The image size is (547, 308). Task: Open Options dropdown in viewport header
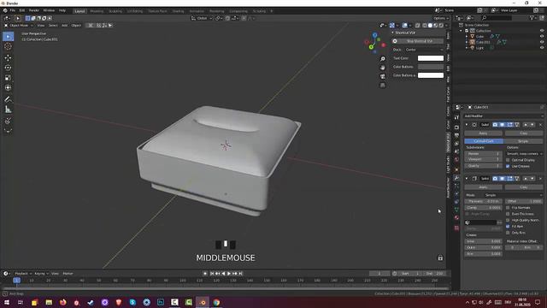(x=440, y=18)
